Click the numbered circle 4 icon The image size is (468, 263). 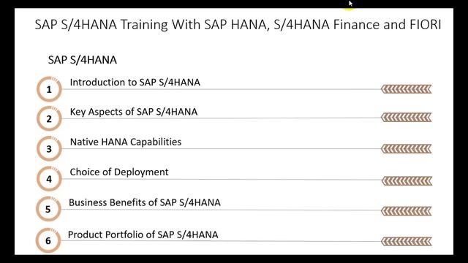point(49,179)
